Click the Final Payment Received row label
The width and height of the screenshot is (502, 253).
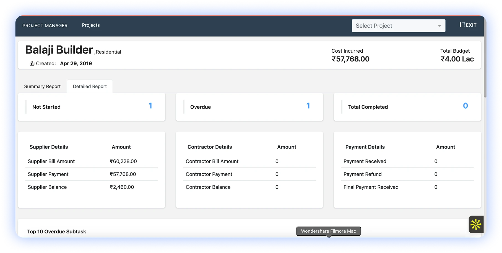371,187
